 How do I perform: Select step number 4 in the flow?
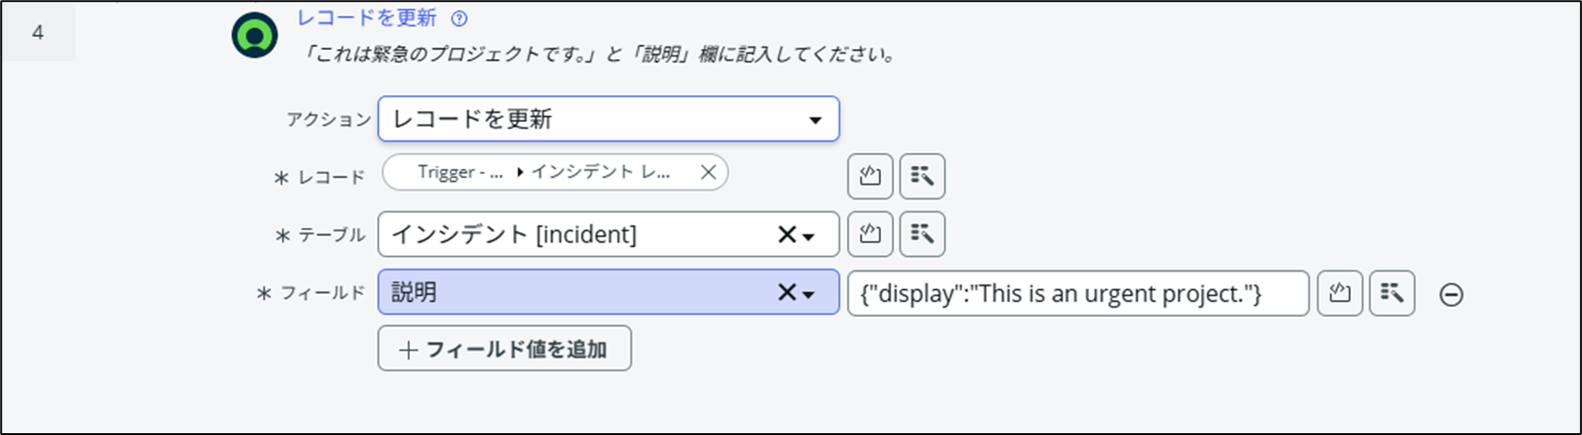[x=38, y=33]
